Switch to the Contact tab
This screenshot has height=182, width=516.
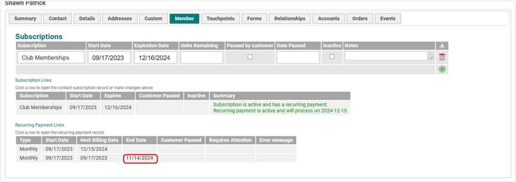58,18
